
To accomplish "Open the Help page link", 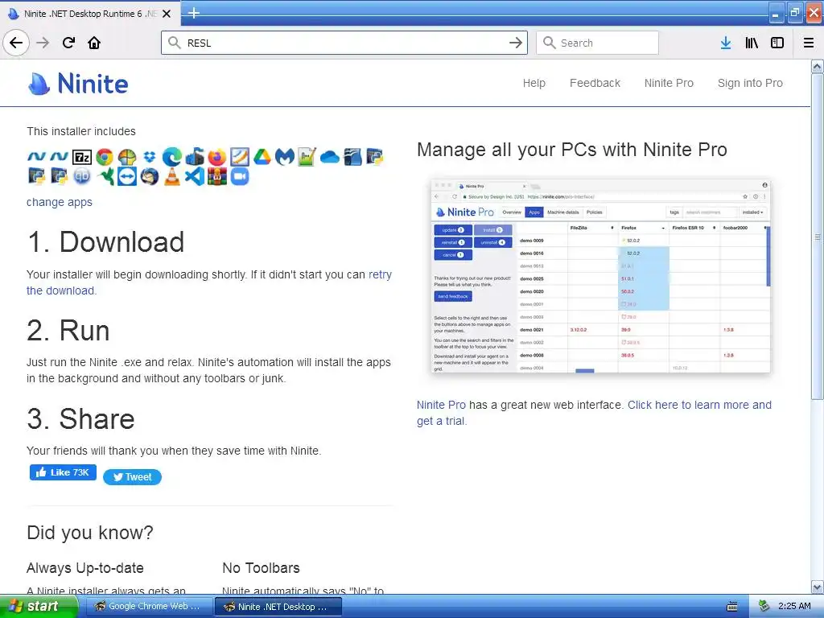I will coord(534,83).
